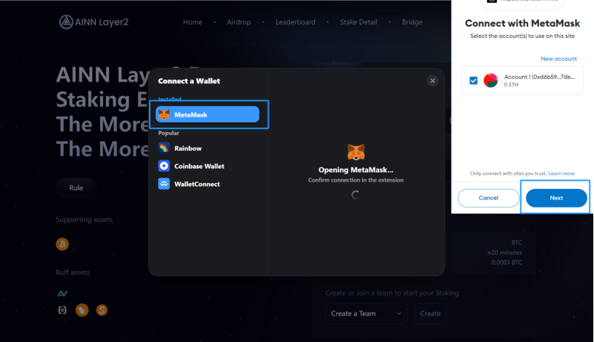The height and width of the screenshot is (342, 594).
Task: Click the large MetaMask fox above Opening MetaMask
Action: tap(356, 152)
